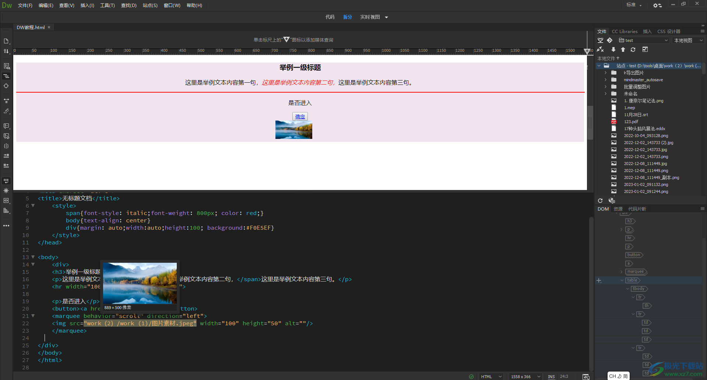707x380 pixels.
Task: Switch to 拆分 view
Action: 348,17
